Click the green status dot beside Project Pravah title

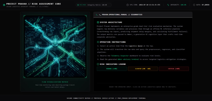coord(4,5)
